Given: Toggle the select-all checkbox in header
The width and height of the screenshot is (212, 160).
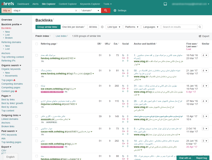Looking at the screenshot, I should tap(37, 44).
